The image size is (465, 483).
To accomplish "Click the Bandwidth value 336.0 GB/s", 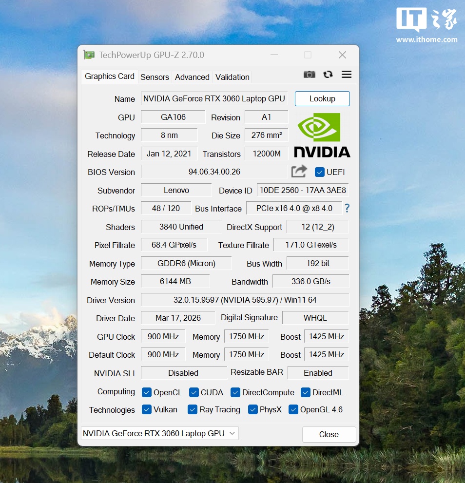I will pos(311,281).
